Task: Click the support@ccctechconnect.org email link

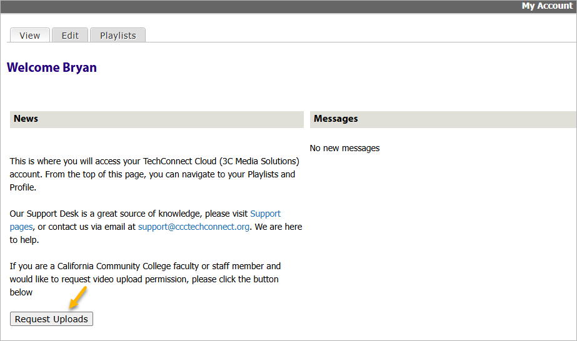Action: pyautogui.click(x=194, y=227)
